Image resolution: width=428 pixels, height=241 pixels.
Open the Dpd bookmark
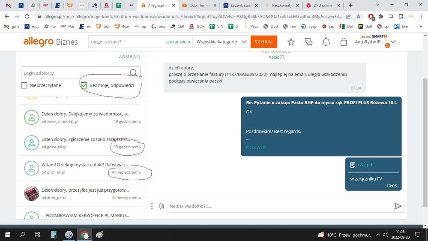coord(270,26)
